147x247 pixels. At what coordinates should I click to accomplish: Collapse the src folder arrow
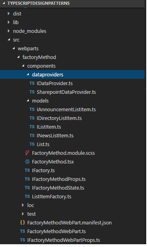(9, 40)
